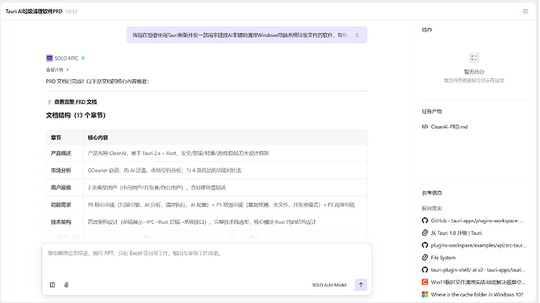Image resolution: width=540 pixels, height=303 pixels.
Task: Expand the 查看详情 details chevron
Action: pyautogui.click(x=67, y=70)
